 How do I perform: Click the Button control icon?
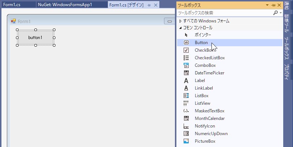click(x=186, y=43)
